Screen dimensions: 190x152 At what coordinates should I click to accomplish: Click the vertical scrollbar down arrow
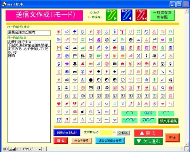[186, 144]
